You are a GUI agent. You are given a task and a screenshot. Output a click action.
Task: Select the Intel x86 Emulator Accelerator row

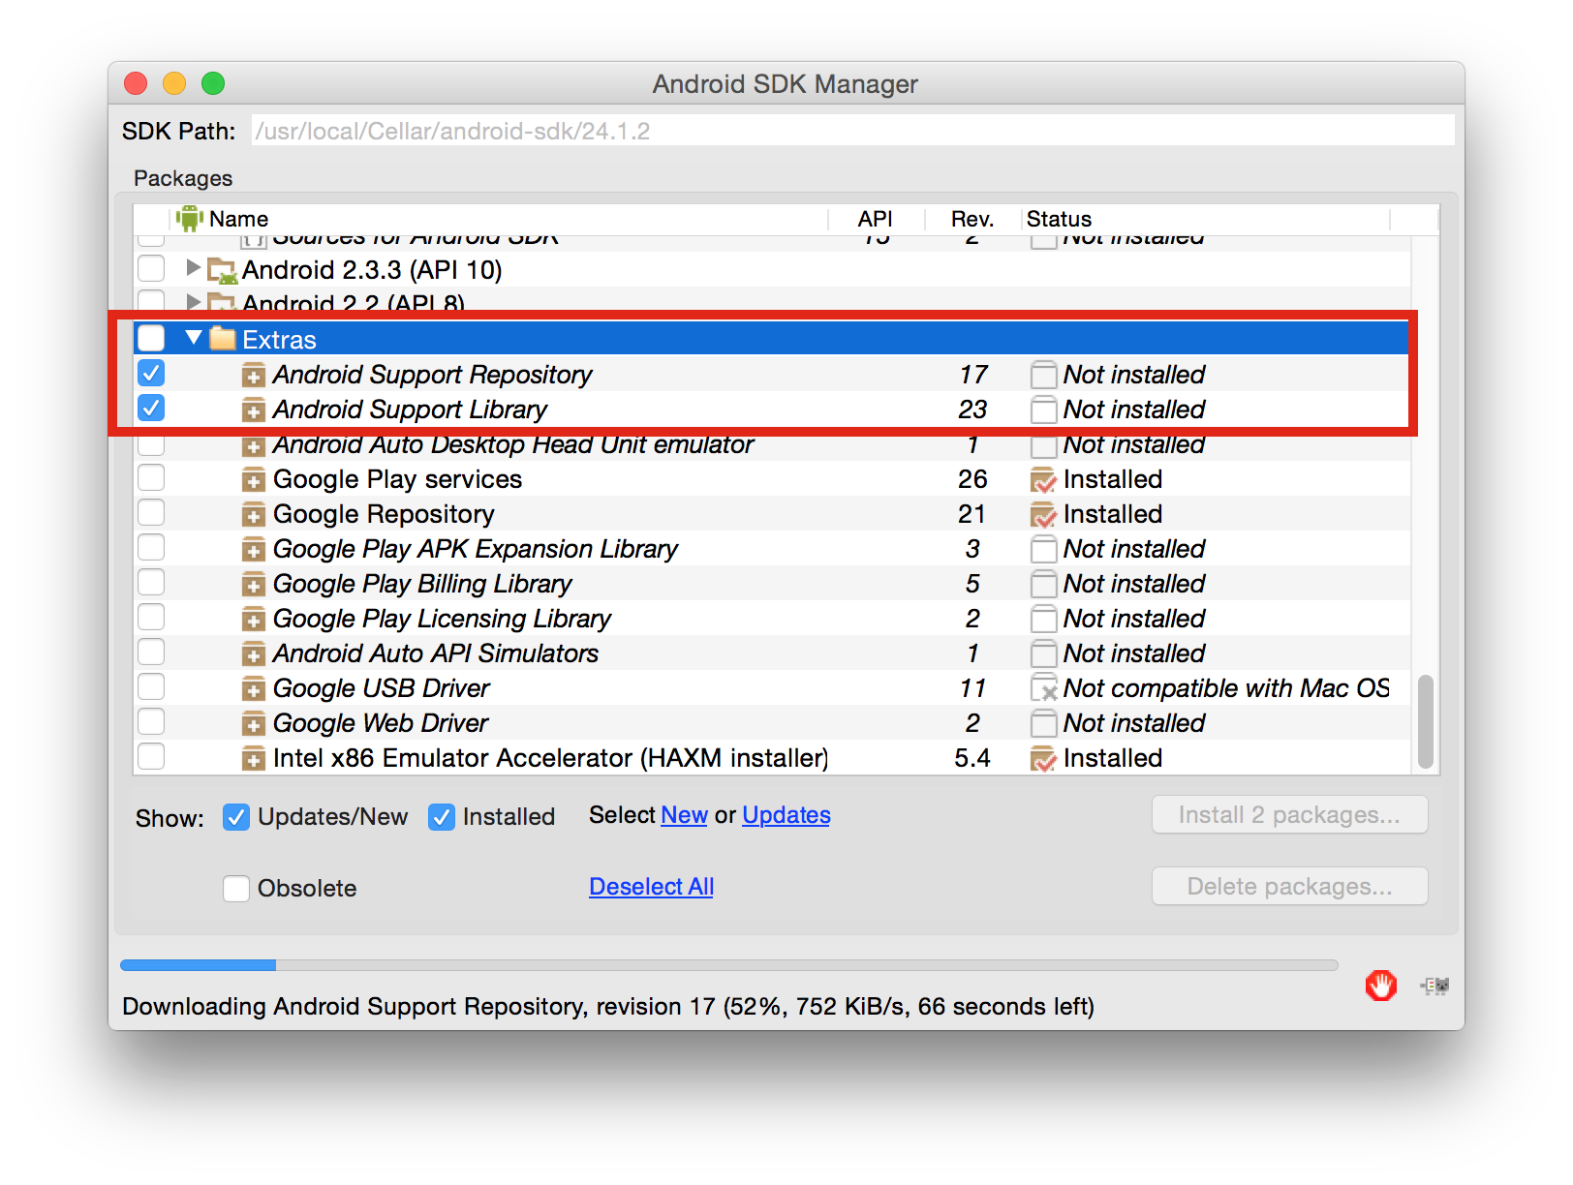(771, 758)
